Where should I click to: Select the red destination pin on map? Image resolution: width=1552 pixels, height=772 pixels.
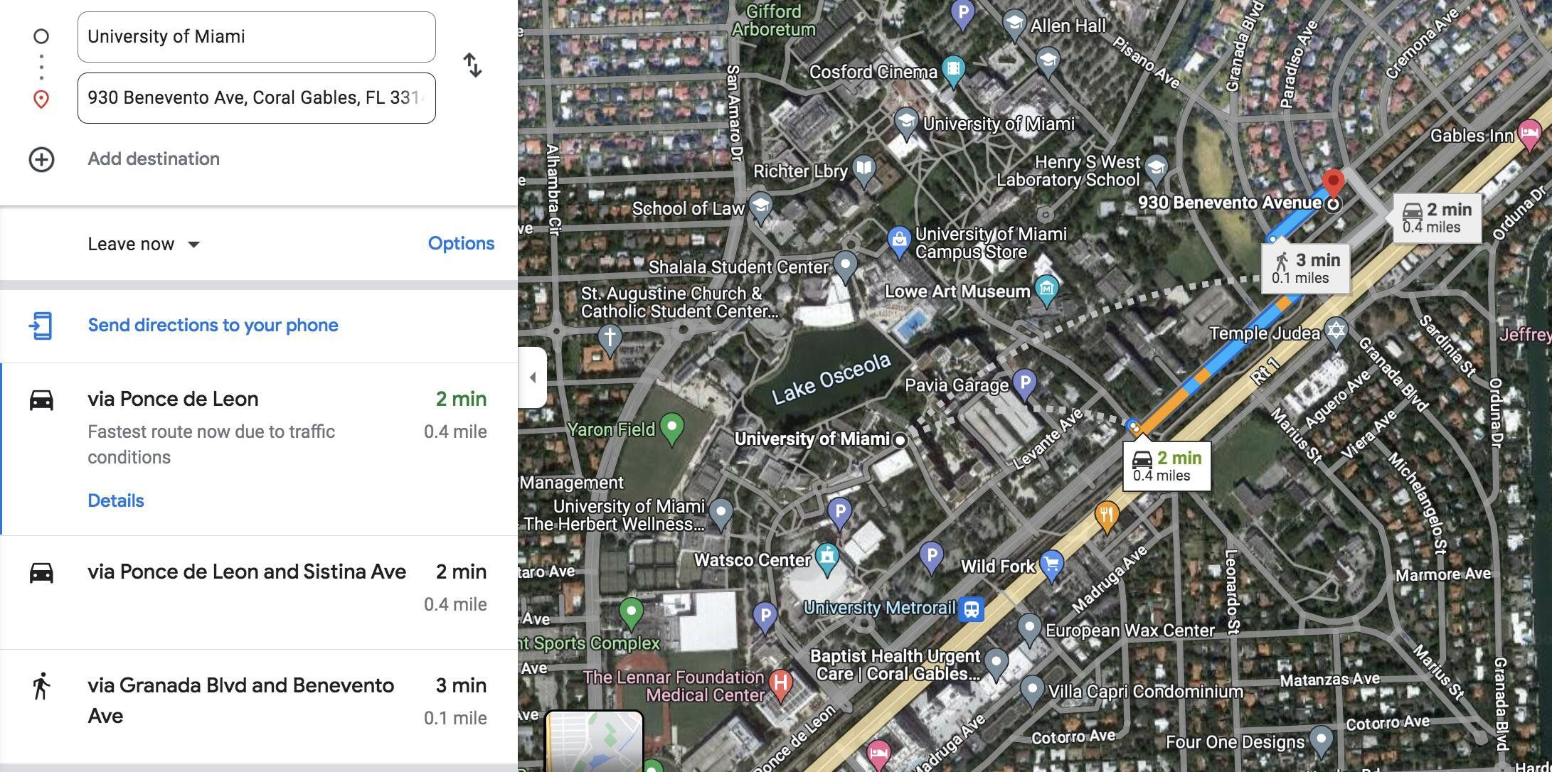tap(1333, 183)
